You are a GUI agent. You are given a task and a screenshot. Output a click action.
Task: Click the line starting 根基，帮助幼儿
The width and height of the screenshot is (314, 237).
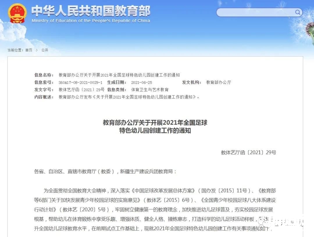152,219
